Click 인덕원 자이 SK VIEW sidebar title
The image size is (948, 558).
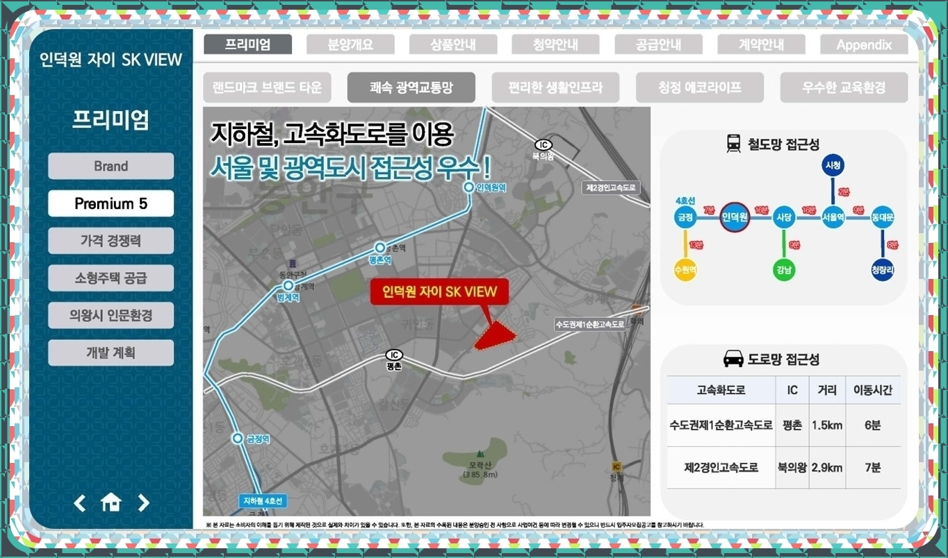tap(111, 59)
